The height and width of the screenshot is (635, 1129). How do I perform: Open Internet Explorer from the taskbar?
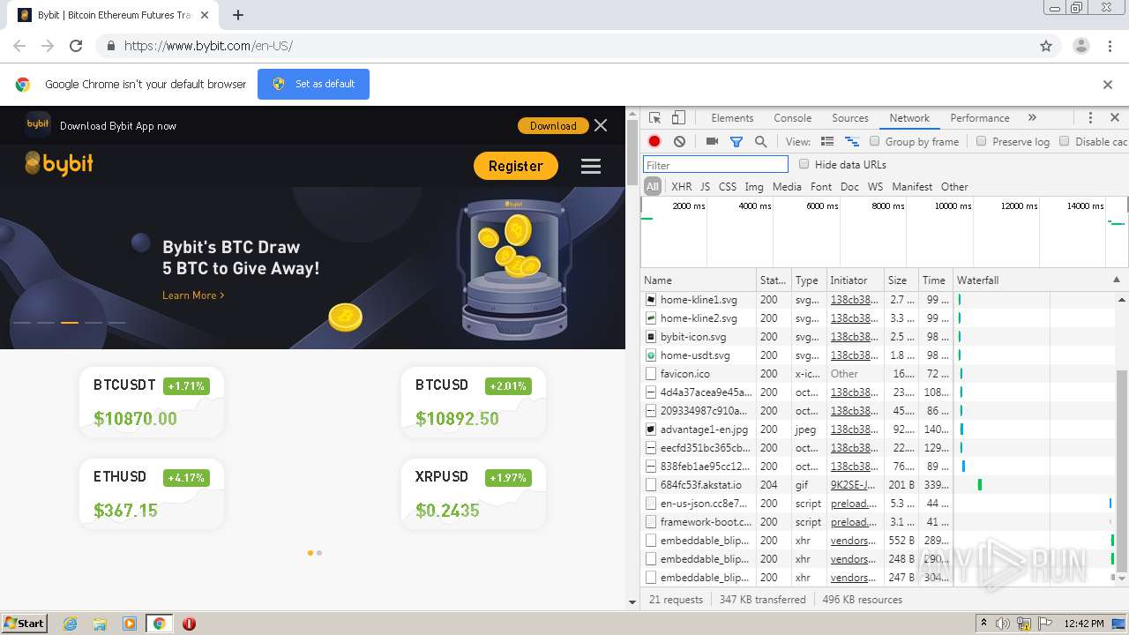70,624
